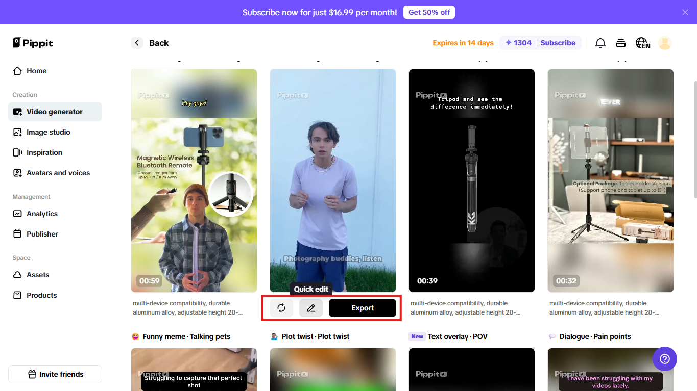Export the highlighted video
The height and width of the screenshot is (391, 697).
(x=363, y=308)
